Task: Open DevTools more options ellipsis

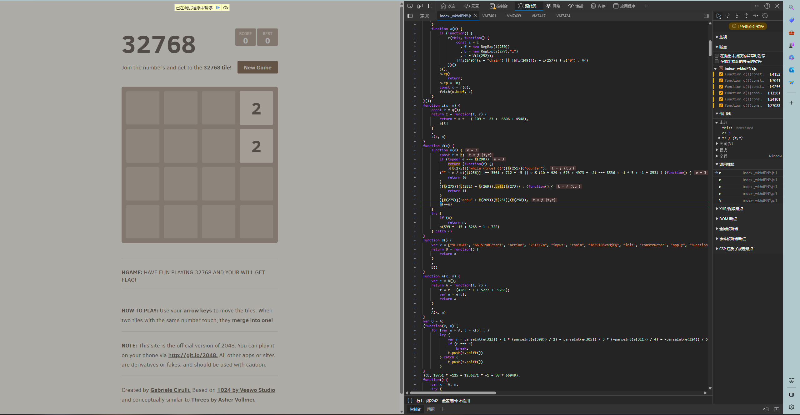Action: coord(757,6)
